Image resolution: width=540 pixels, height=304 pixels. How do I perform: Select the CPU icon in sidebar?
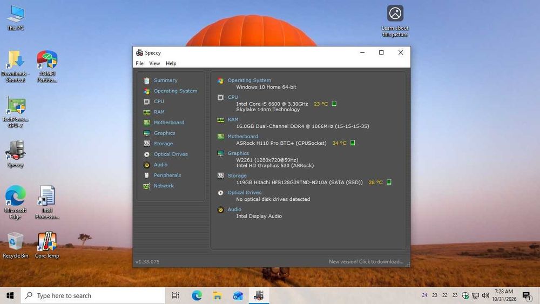[147, 102]
